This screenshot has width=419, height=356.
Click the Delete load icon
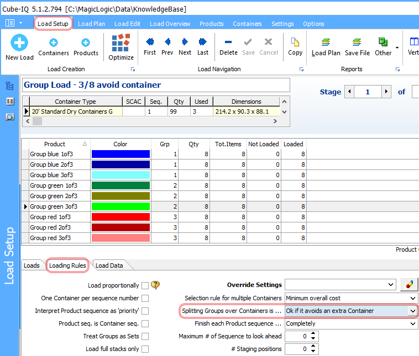228,42
